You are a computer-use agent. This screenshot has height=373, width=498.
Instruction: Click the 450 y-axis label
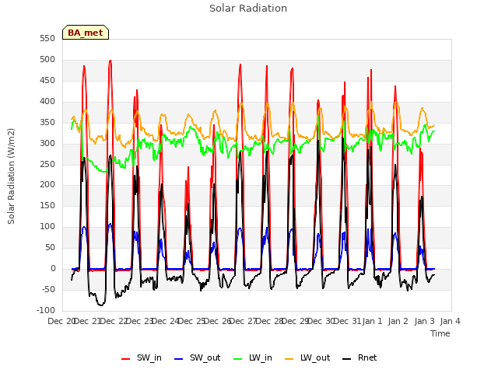[x=47, y=80]
